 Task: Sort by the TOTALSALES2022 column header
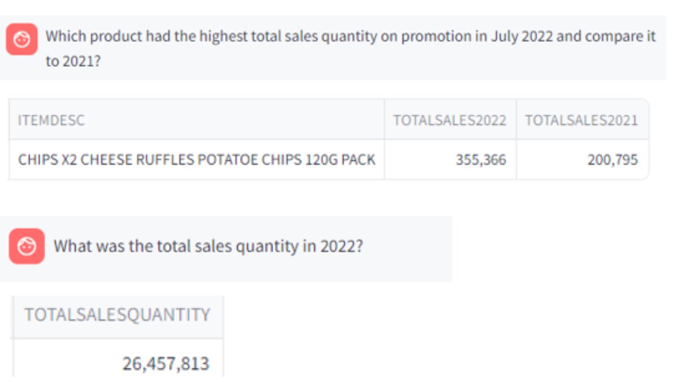pos(449,120)
